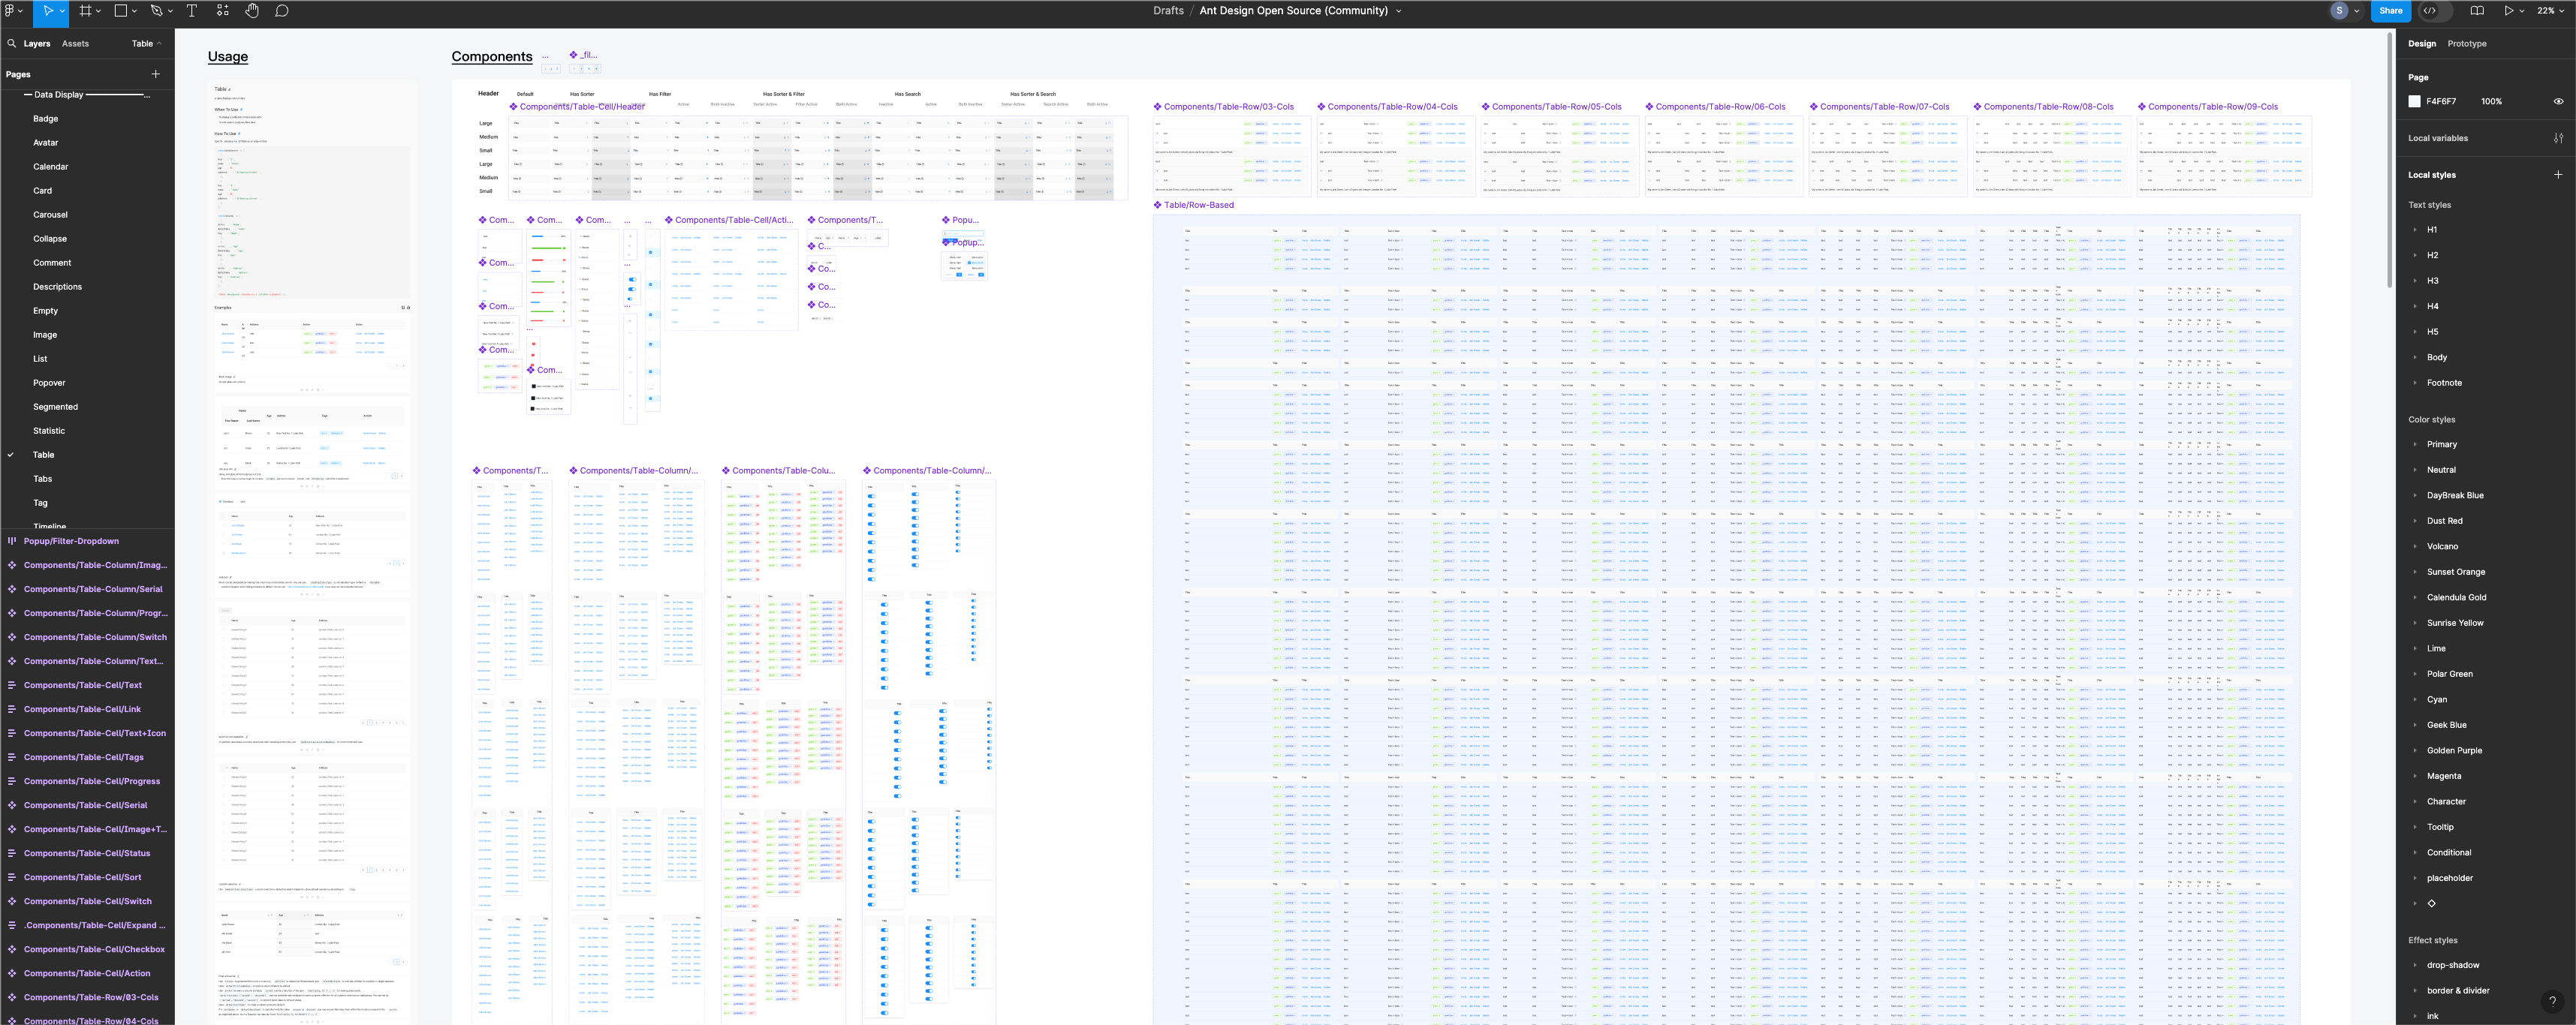Select the Components/Table-Cell/Action layer
2576x1025 pixels.
87,973
